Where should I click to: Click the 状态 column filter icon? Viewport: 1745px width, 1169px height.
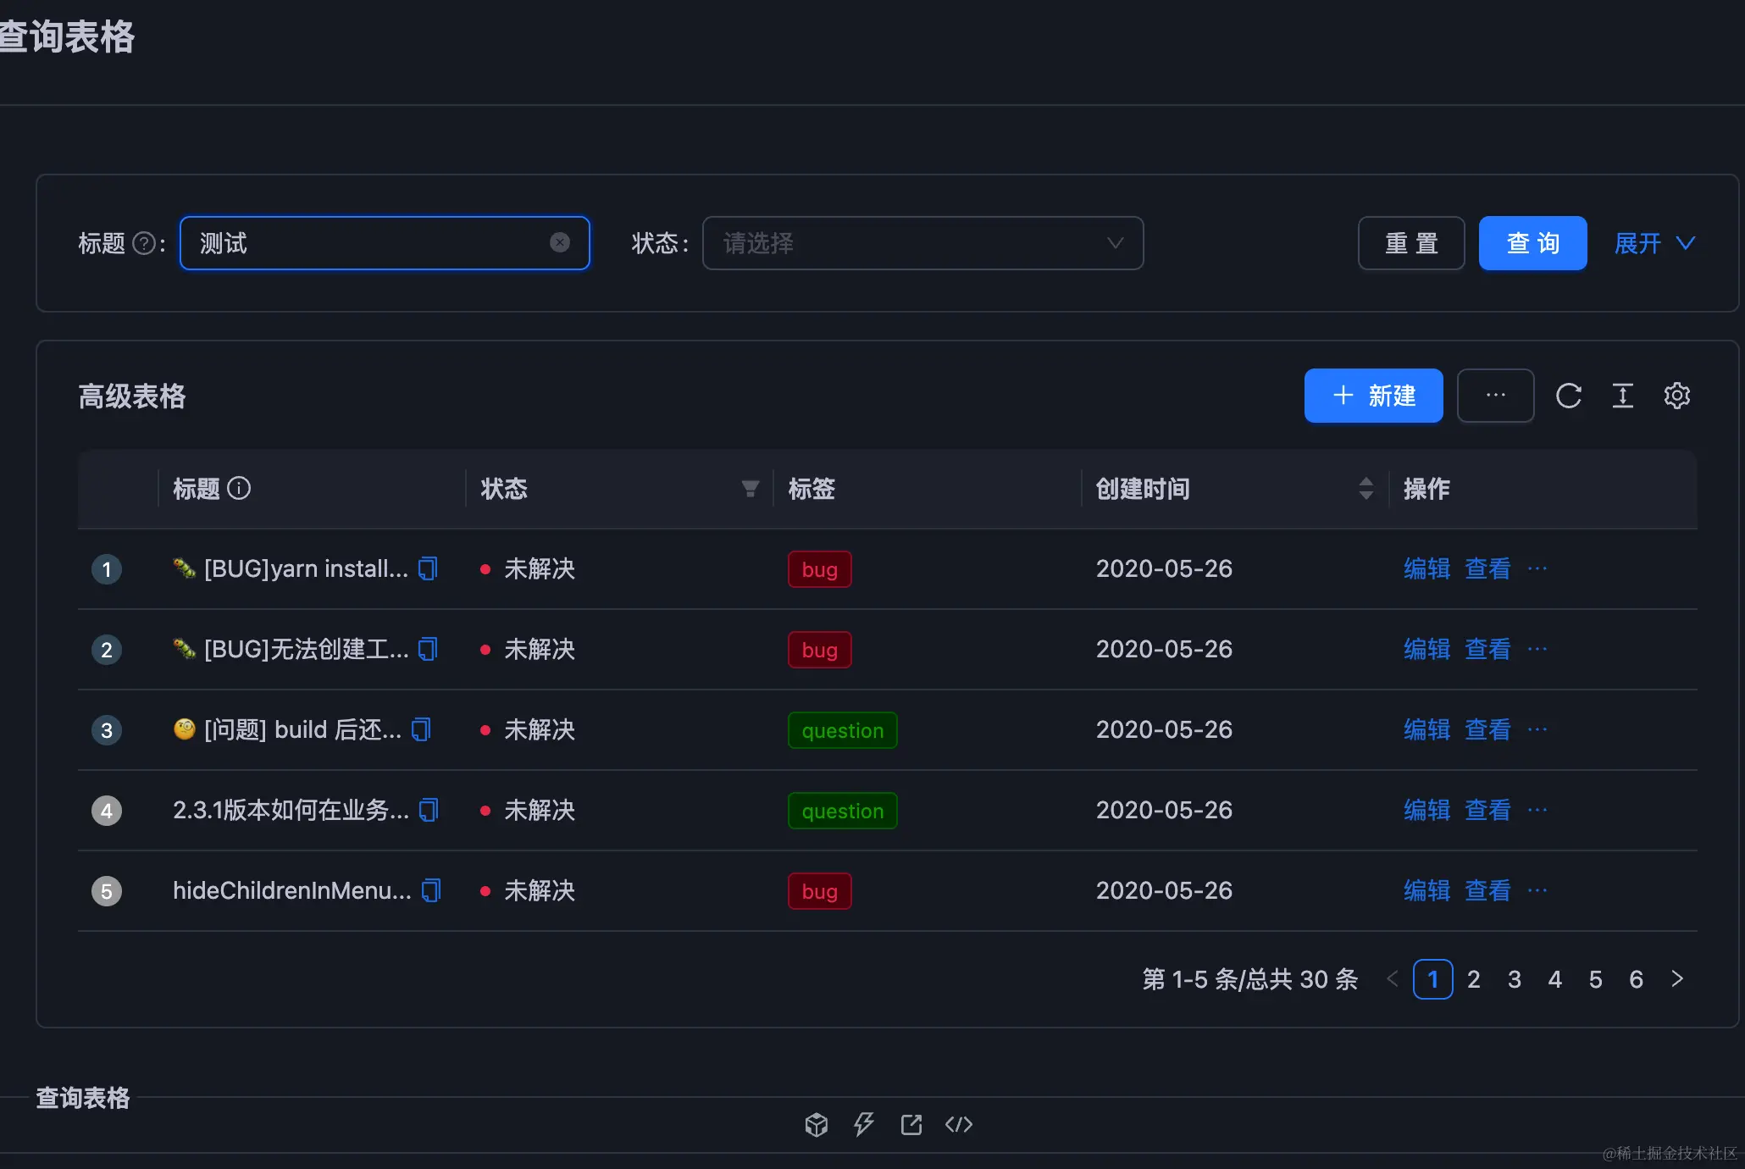pos(750,489)
